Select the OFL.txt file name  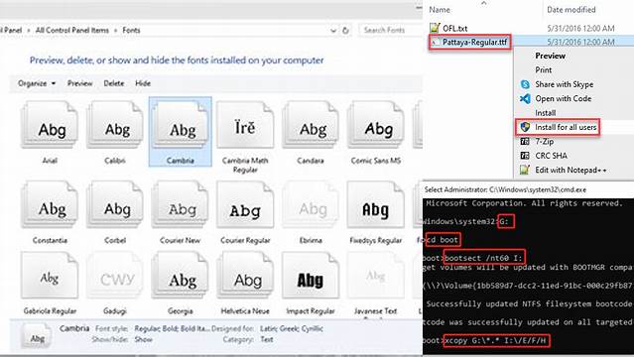[x=454, y=28]
